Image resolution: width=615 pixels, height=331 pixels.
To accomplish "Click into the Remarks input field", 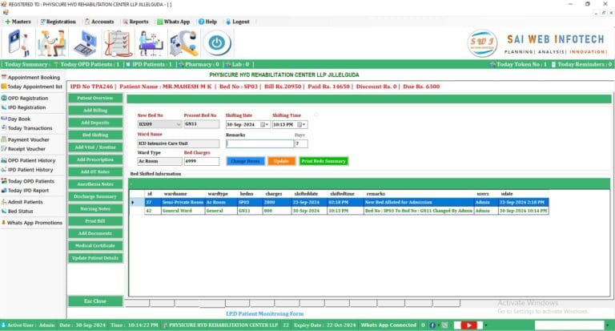I will [259, 143].
